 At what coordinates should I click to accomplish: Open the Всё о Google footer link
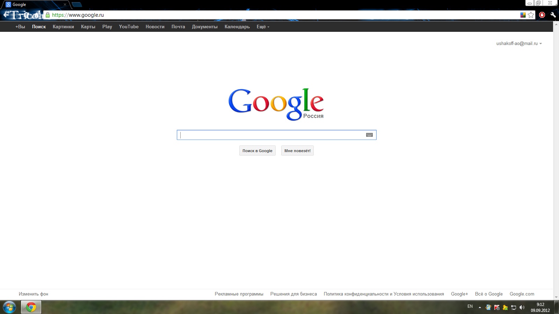pyautogui.click(x=489, y=294)
